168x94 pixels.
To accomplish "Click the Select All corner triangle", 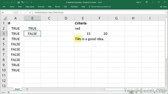I will pos(4,18).
